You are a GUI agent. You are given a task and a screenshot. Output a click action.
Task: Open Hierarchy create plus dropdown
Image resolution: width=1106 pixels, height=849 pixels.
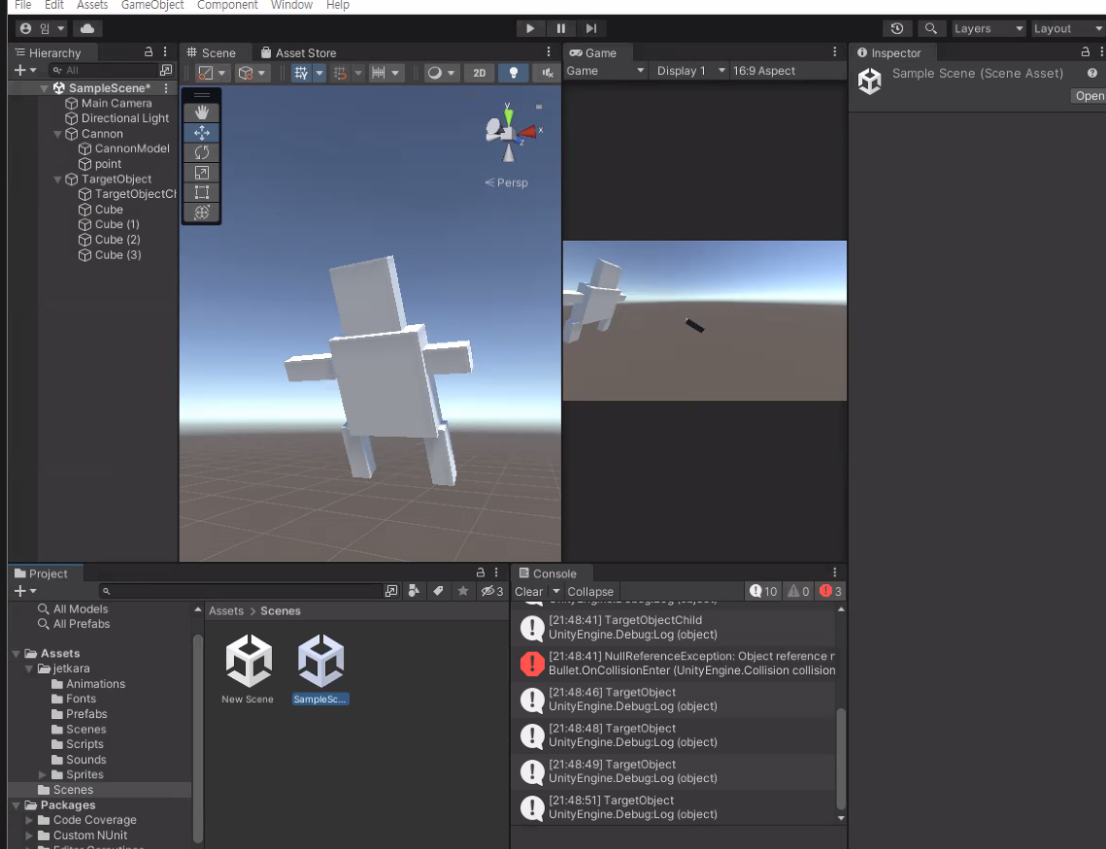click(24, 70)
